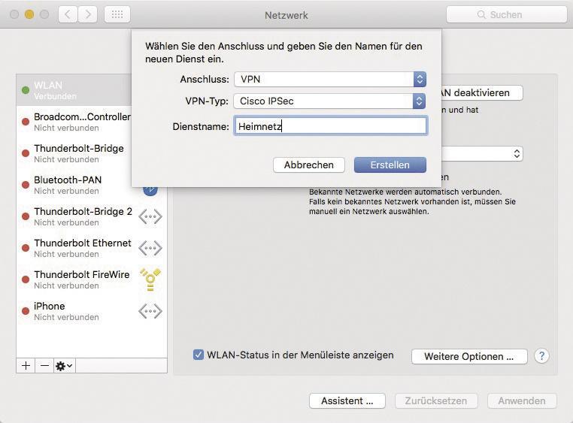Go back with the left arrow toolbar button
Image resolution: width=573 pixels, height=423 pixels.
68,14
